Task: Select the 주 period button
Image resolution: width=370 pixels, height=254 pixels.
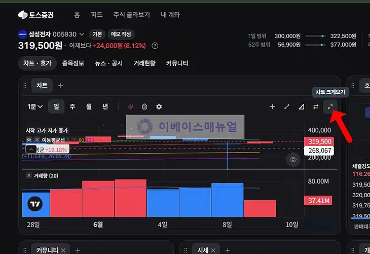Action: tap(72, 106)
